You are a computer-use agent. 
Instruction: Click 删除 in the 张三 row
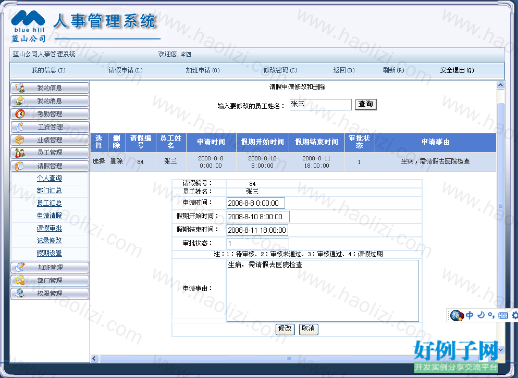click(117, 161)
